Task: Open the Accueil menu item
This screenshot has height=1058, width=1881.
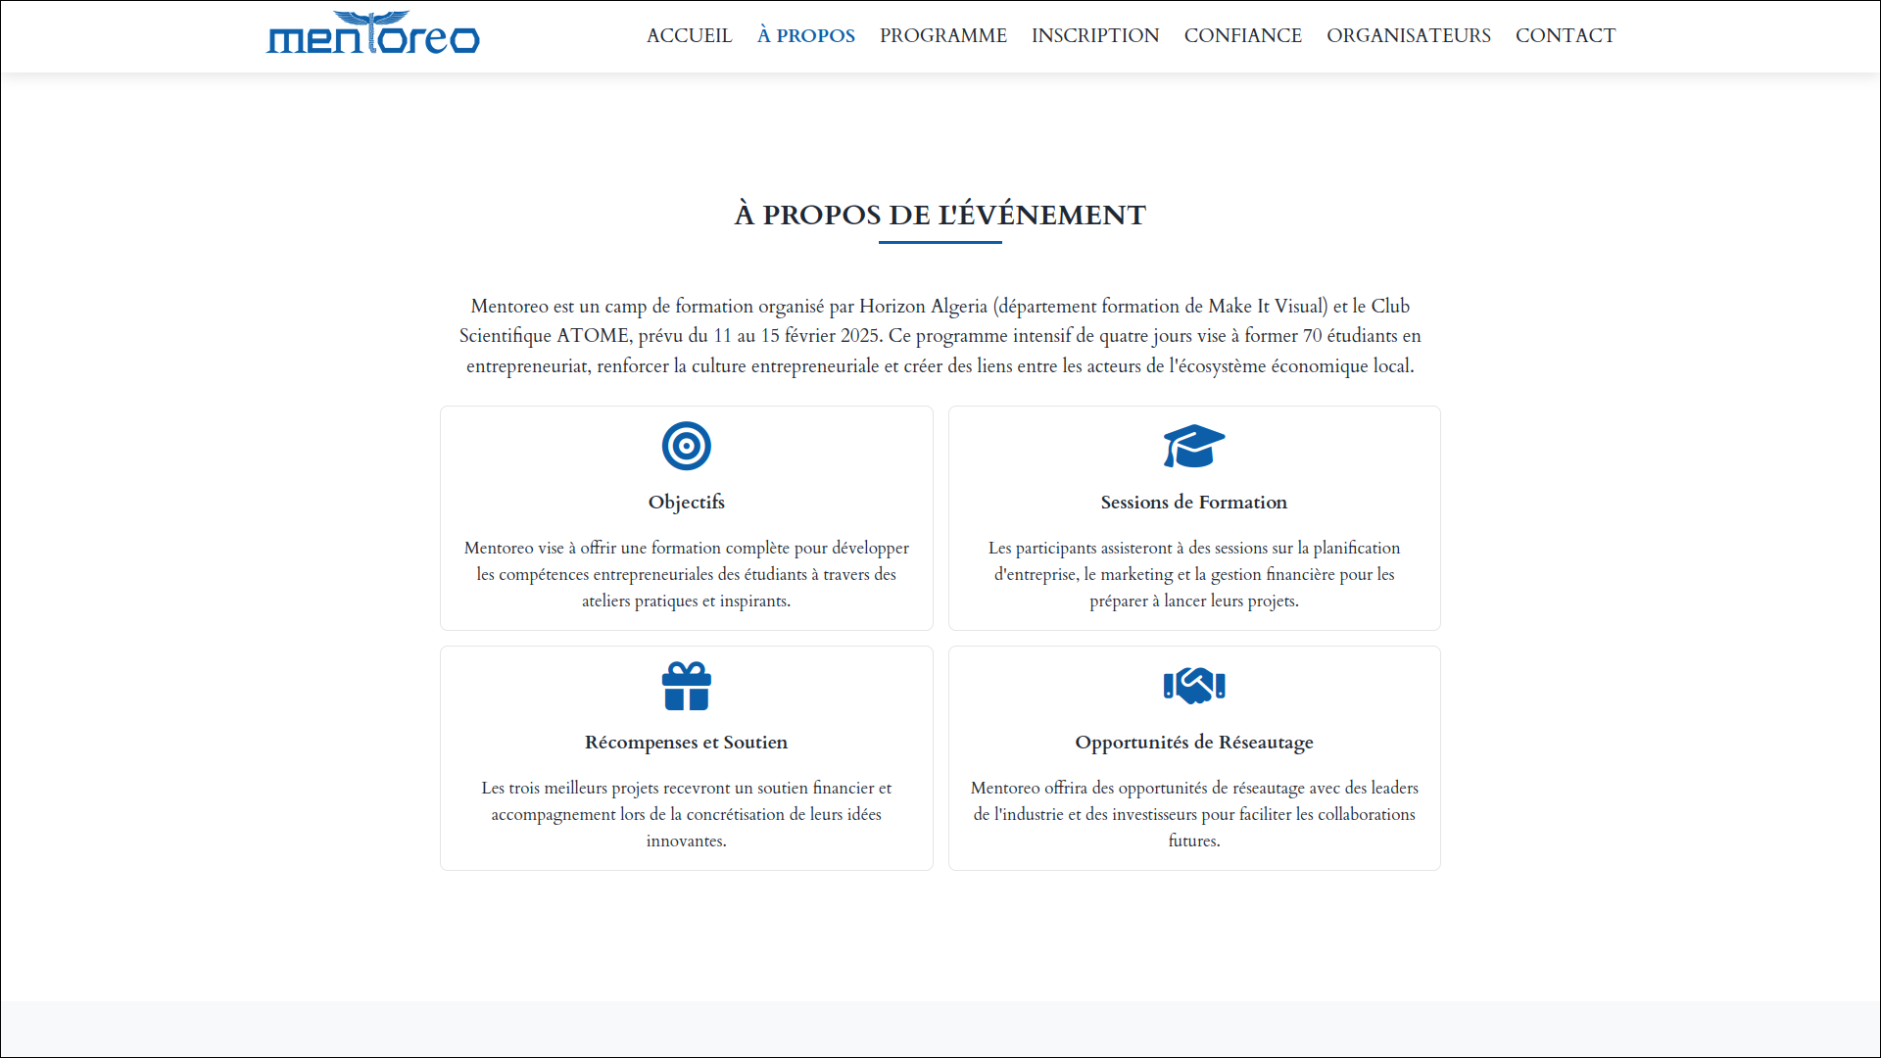Action: 689,36
